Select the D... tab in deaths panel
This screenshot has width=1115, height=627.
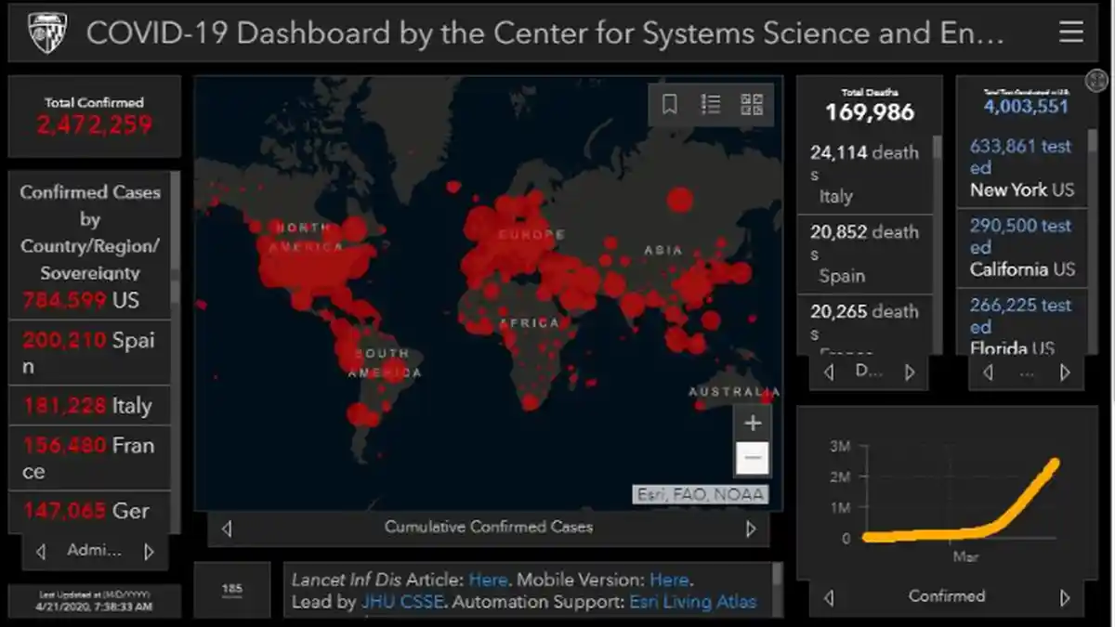(869, 371)
